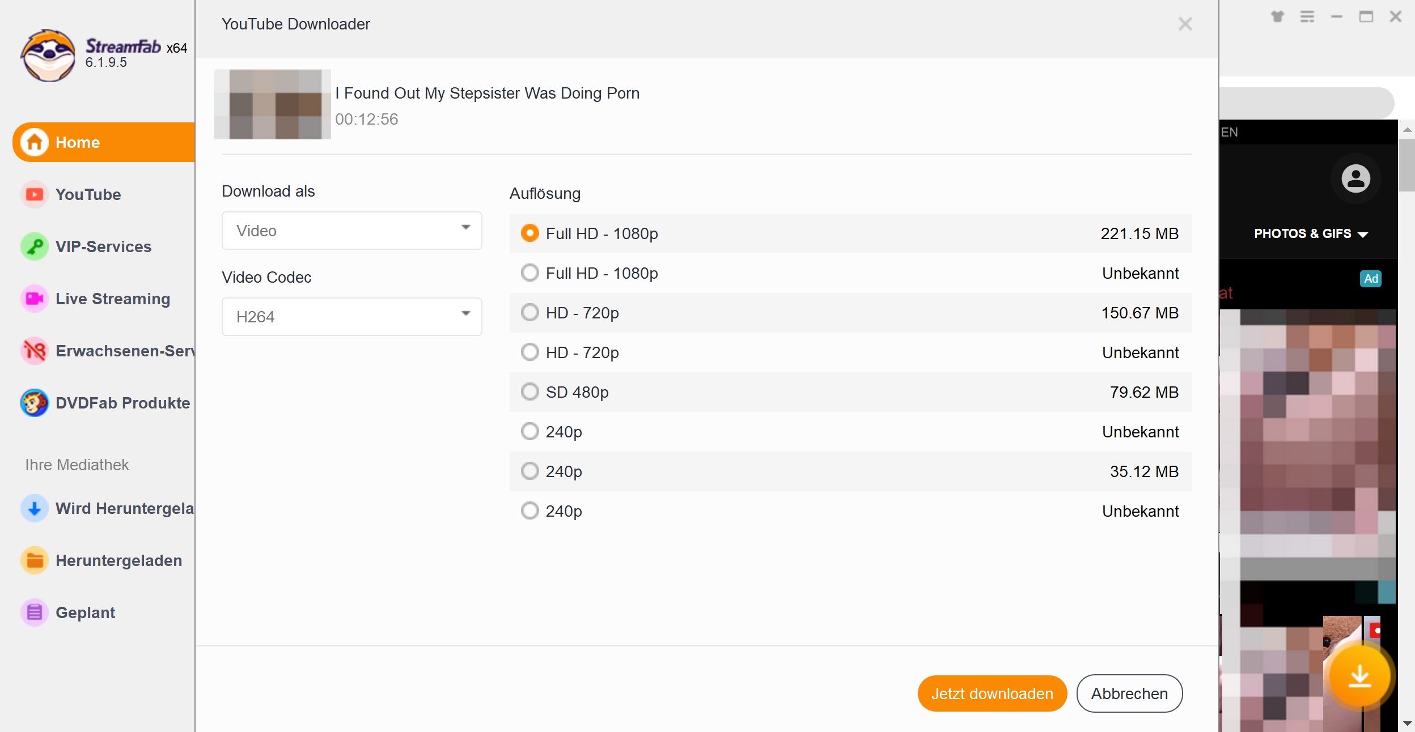
Task: Open Live Streaming camera icon
Action: (x=35, y=299)
